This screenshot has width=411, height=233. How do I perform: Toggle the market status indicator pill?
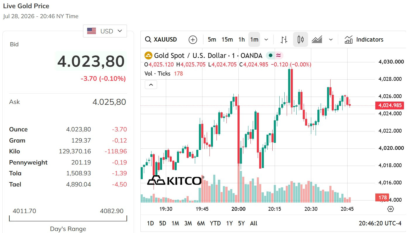click(x=274, y=55)
